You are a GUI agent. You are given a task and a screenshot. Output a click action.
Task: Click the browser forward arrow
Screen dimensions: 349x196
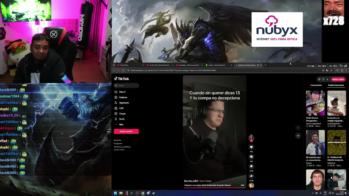click(x=119, y=71)
